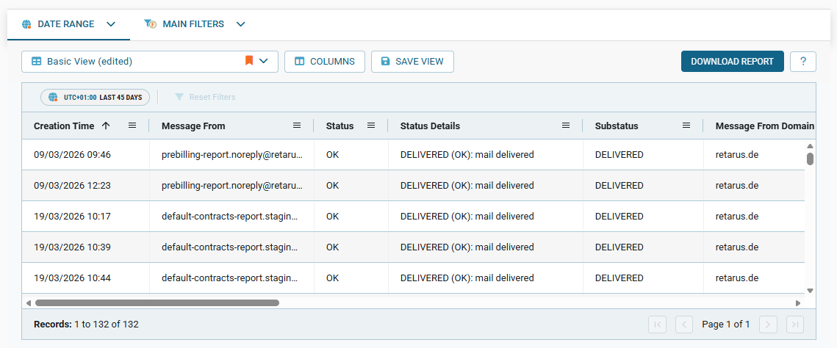This screenshot has width=837, height=348.
Task: Click the orange bookmark icon in view selector
Action: pyautogui.click(x=249, y=61)
